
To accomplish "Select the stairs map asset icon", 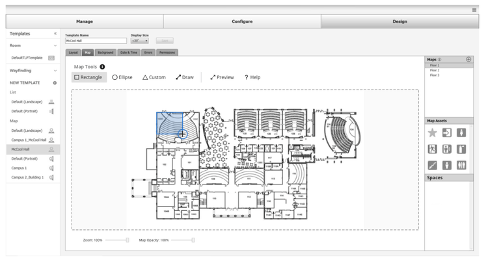I will click(x=433, y=166).
